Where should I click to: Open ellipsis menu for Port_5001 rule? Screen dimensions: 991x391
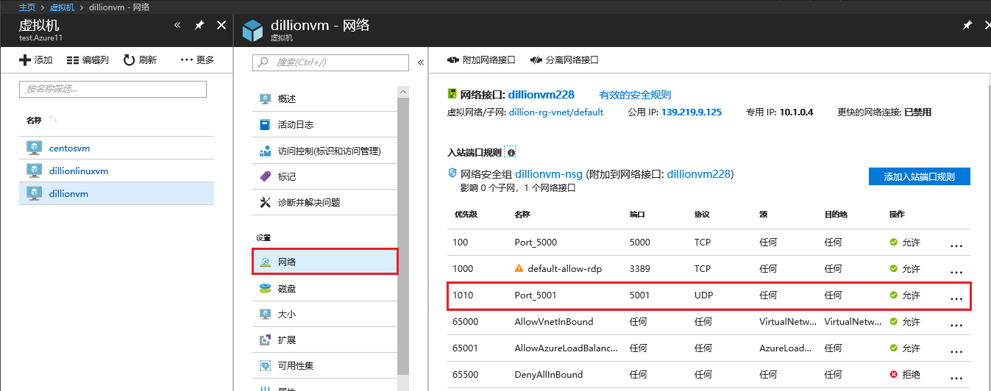[956, 296]
